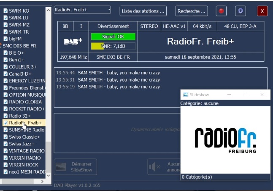The height and width of the screenshot is (192, 273).
Task: Click the 13:55:19 SAM SMITH log entry
Action: pos(108,87)
